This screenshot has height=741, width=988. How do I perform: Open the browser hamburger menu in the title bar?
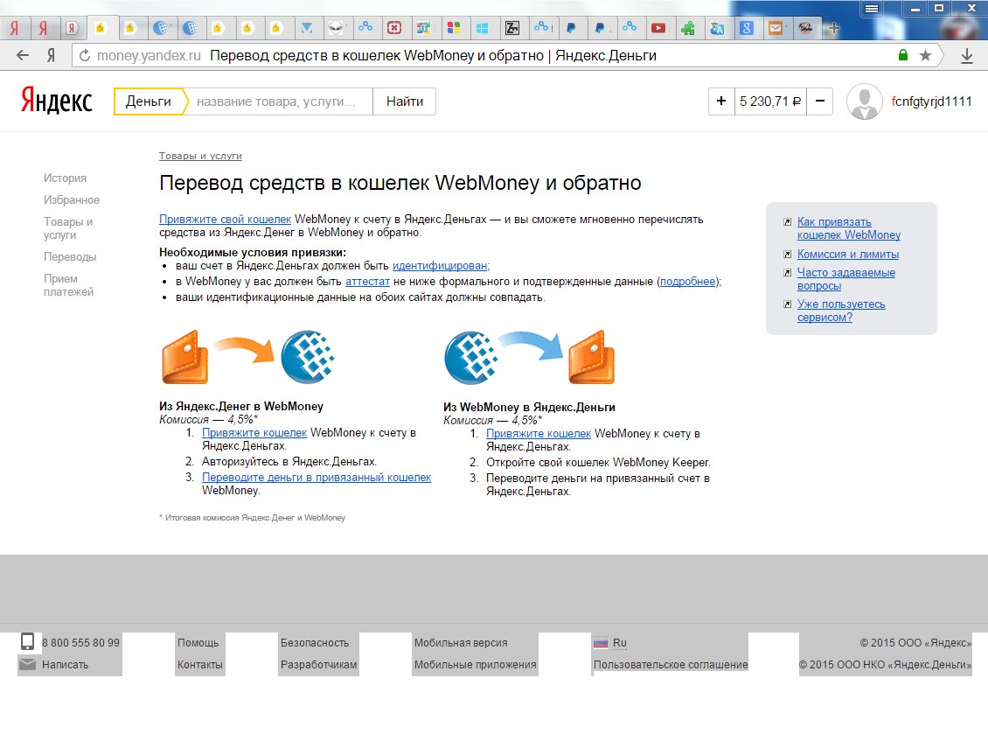[x=872, y=9]
